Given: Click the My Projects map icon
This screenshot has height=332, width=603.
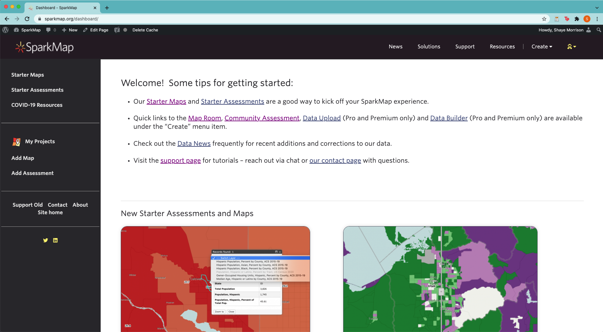Looking at the screenshot, I should click(16, 142).
